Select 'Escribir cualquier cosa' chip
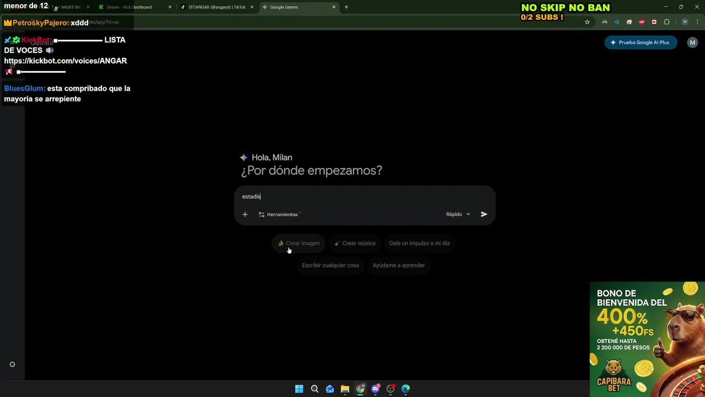 [x=330, y=265]
